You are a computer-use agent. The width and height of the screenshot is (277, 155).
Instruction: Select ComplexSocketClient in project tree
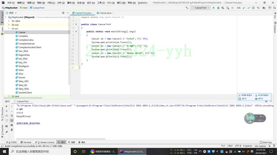click(x=30, y=47)
